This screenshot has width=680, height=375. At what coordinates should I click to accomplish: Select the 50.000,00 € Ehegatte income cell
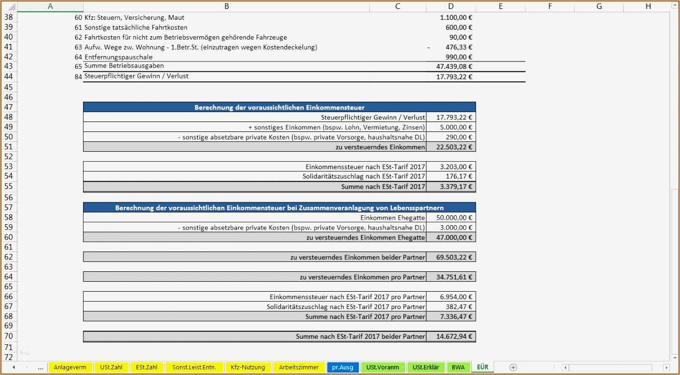pyautogui.click(x=451, y=217)
